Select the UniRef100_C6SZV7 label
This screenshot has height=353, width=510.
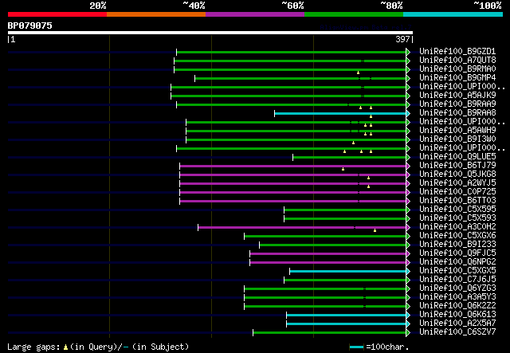(457, 332)
